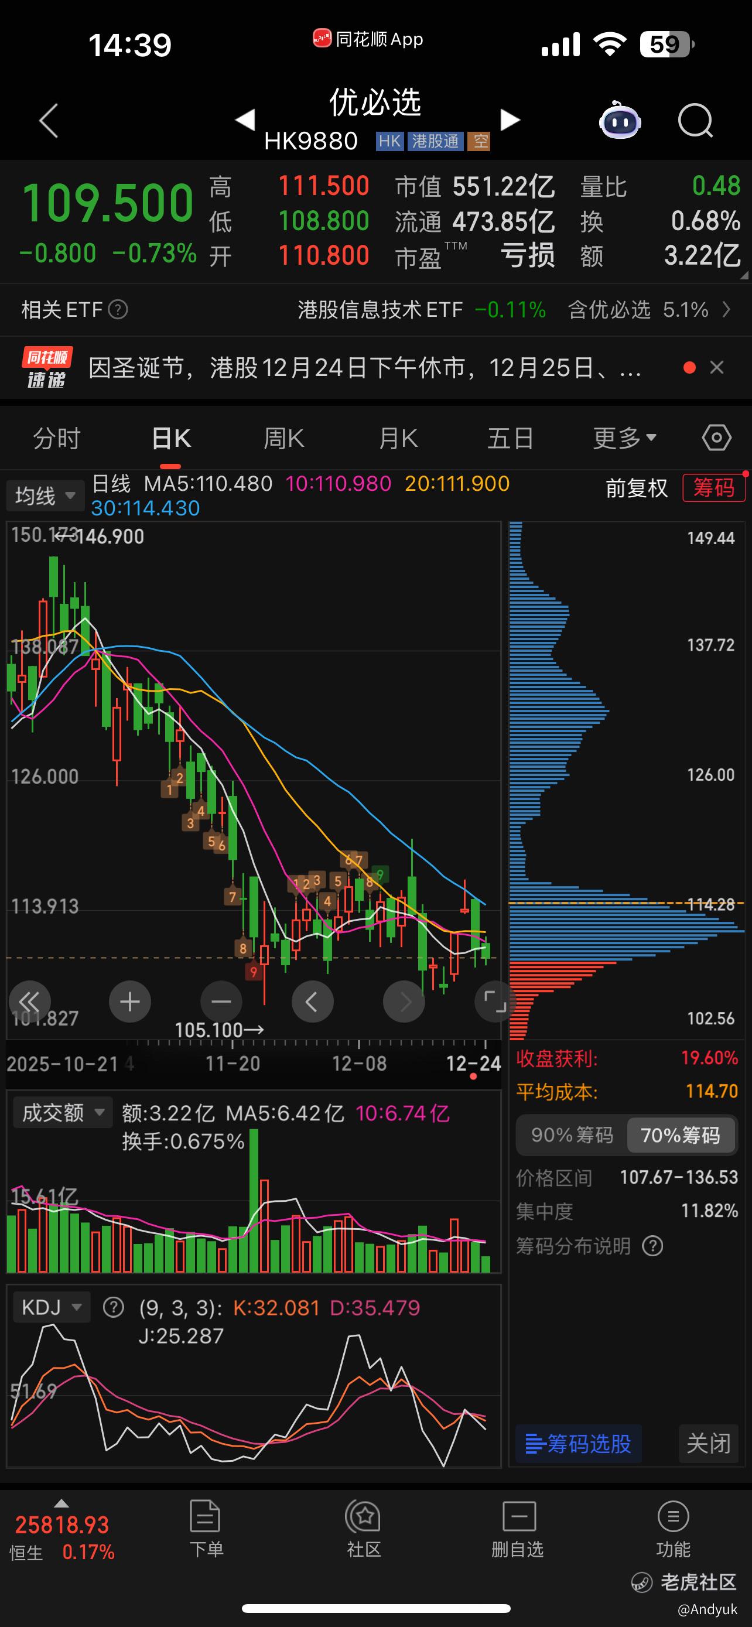Open the KDJ indicator dropdown

(51, 1307)
